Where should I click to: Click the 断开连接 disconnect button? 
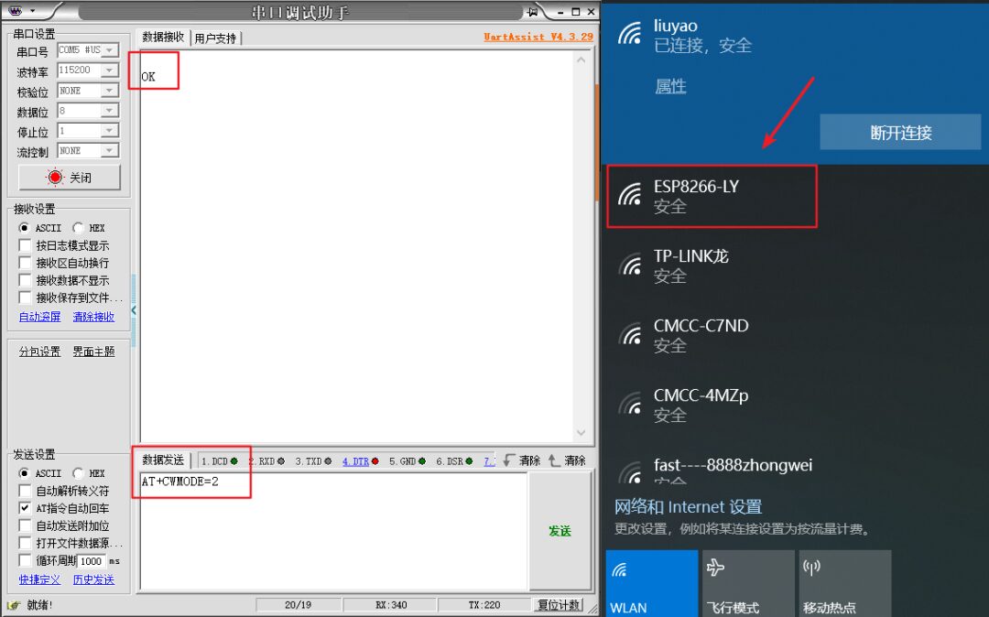click(x=901, y=133)
